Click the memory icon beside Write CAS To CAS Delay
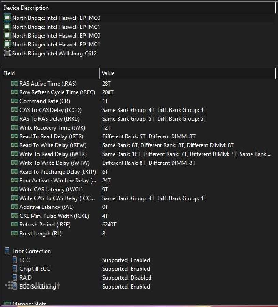Viewport: 278px width, 307px height. 14,198
